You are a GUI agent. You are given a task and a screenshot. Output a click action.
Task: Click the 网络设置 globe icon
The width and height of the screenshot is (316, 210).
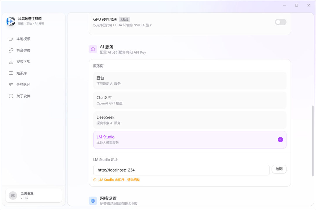coord(93,201)
